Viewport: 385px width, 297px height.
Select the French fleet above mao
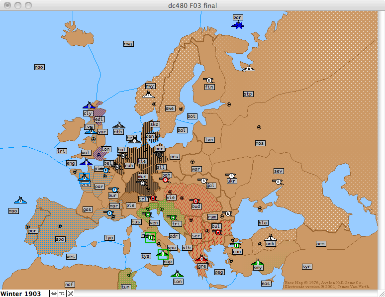(x=20, y=200)
